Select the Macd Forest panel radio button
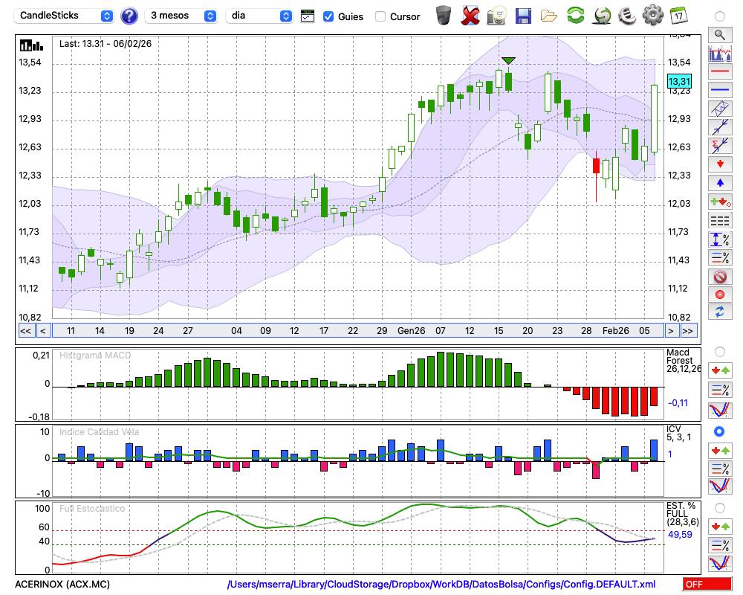 [x=719, y=351]
